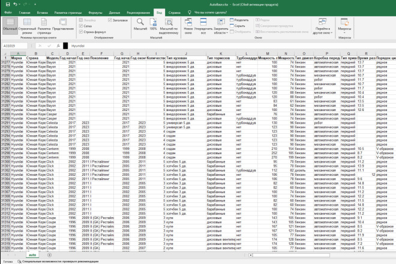396x264 pixels.
Task: Select the 'auto' sheet tab
Action: point(32,255)
